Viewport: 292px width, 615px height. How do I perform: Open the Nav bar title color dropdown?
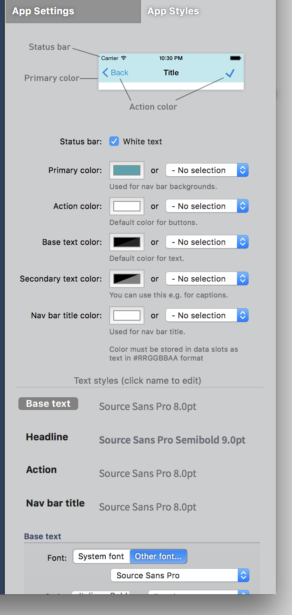click(207, 315)
